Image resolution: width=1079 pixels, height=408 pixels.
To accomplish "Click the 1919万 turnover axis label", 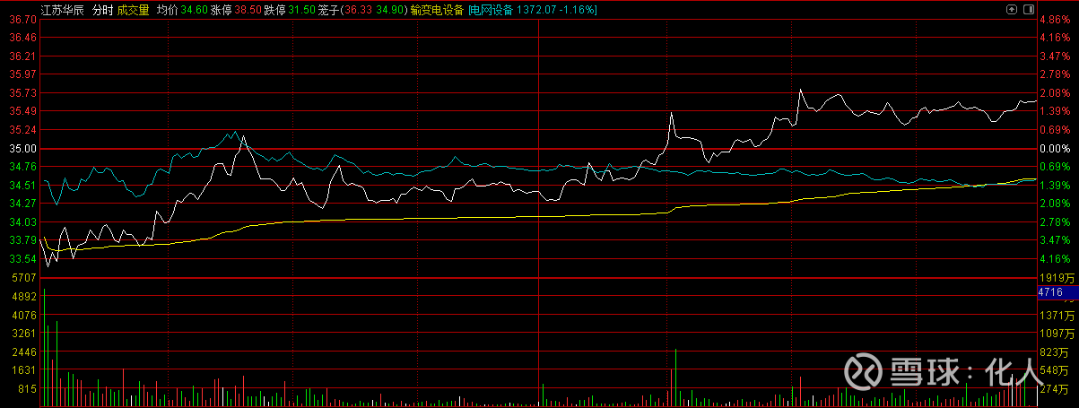I will (x=1056, y=279).
